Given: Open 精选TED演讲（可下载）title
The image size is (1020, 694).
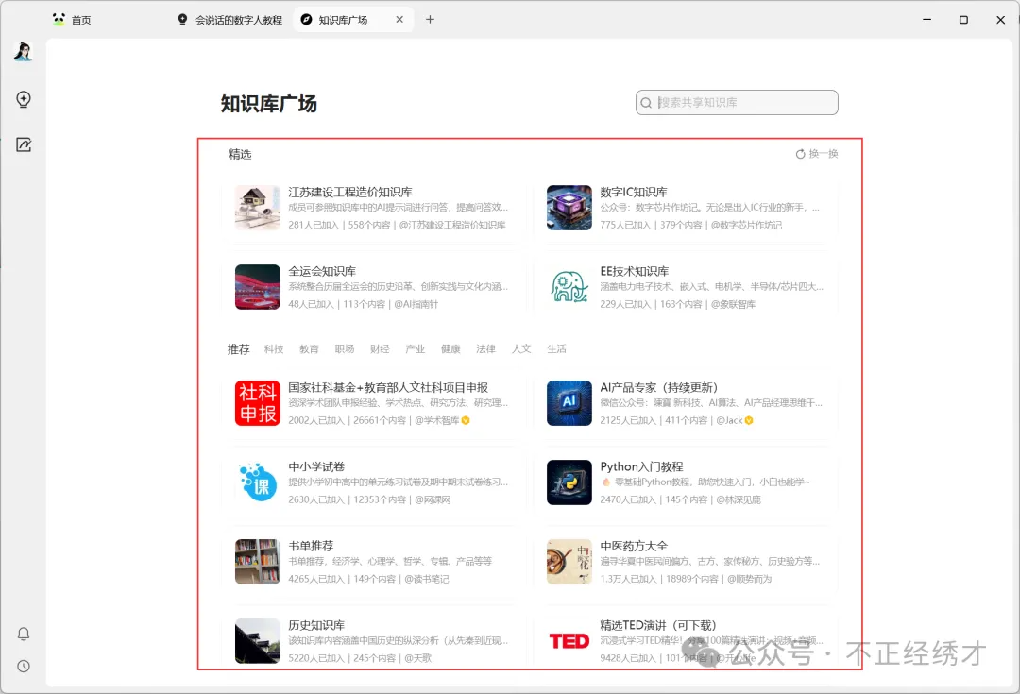Looking at the screenshot, I should (x=658, y=626).
